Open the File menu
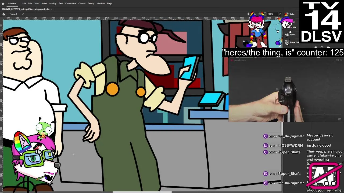 (x=24, y=3)
